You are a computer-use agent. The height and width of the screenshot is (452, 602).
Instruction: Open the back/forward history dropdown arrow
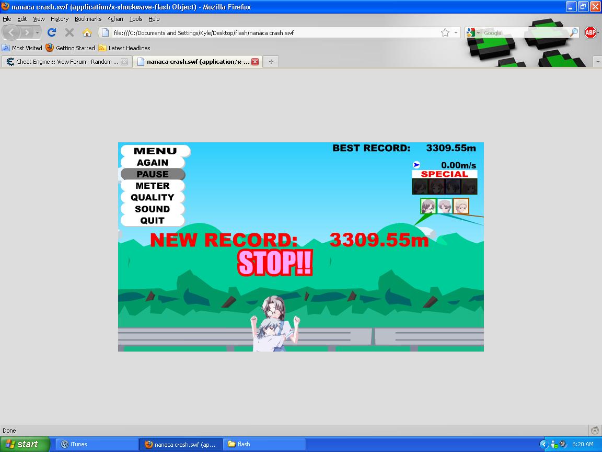[x=37, y=32]
